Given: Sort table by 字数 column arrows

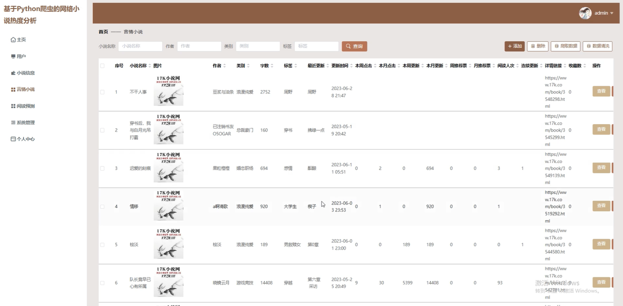Looking at the screenshot, I should click(272, 66).
